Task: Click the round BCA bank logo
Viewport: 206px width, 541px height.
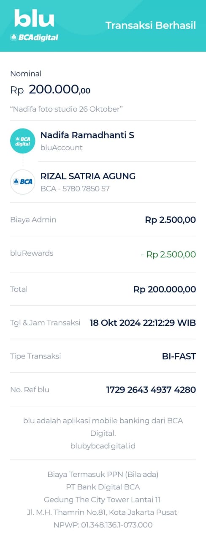Action: tap(23, 182)
